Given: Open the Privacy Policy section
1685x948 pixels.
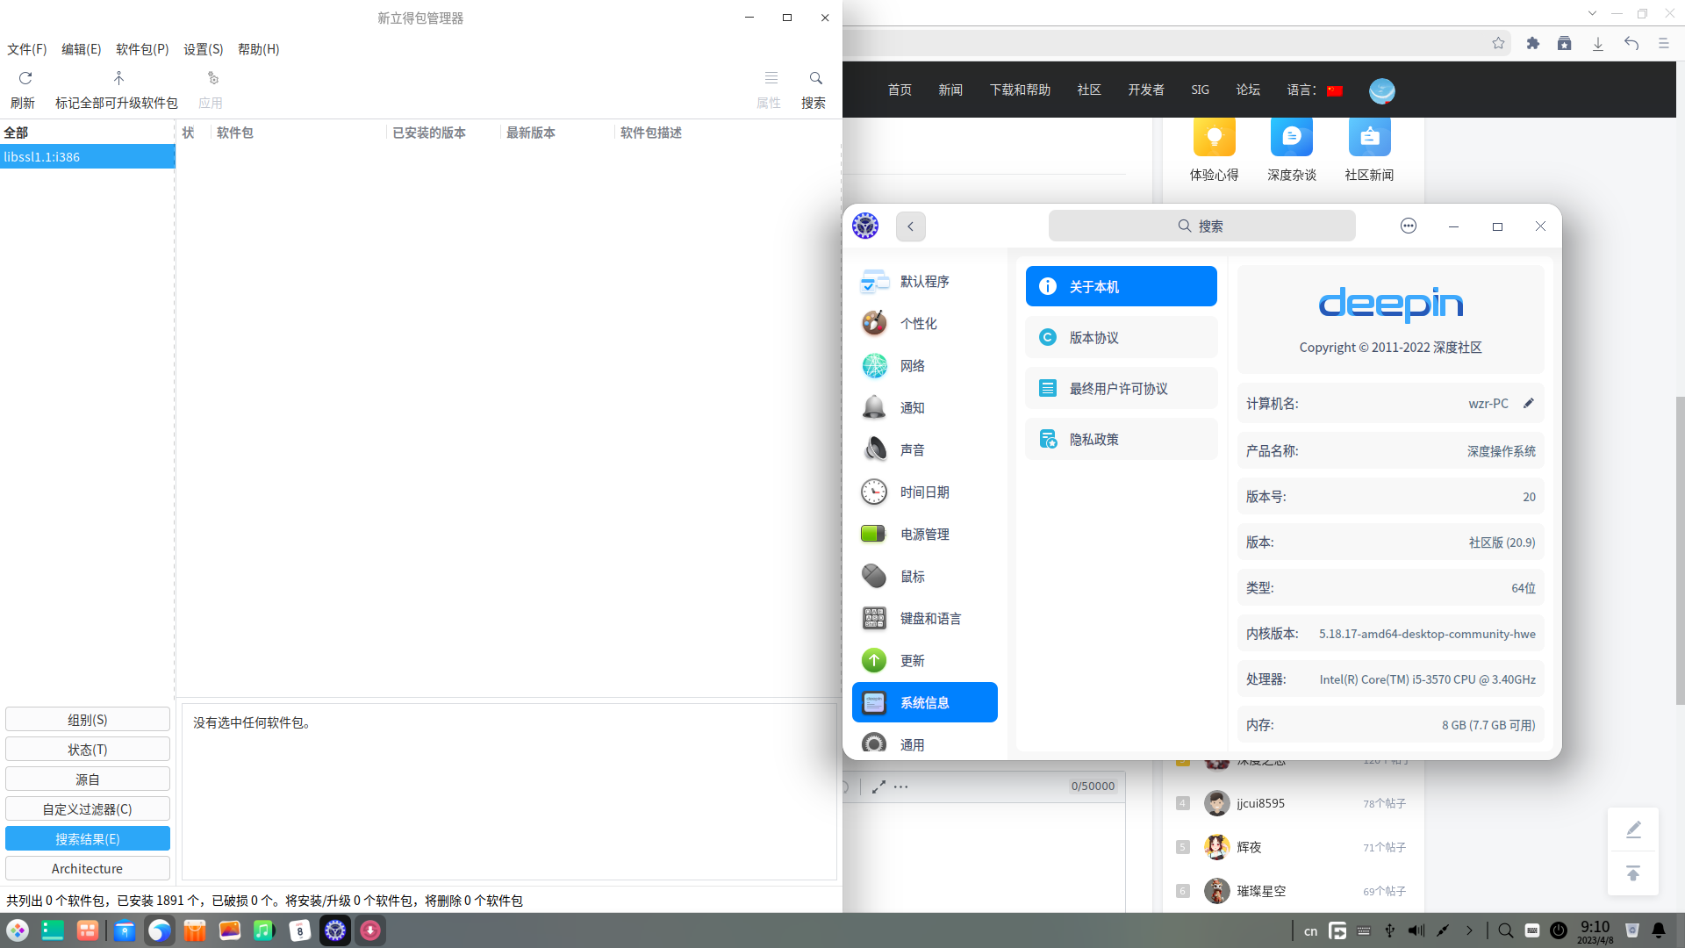Looking at the screenshot, I should tap(1121, 440).
